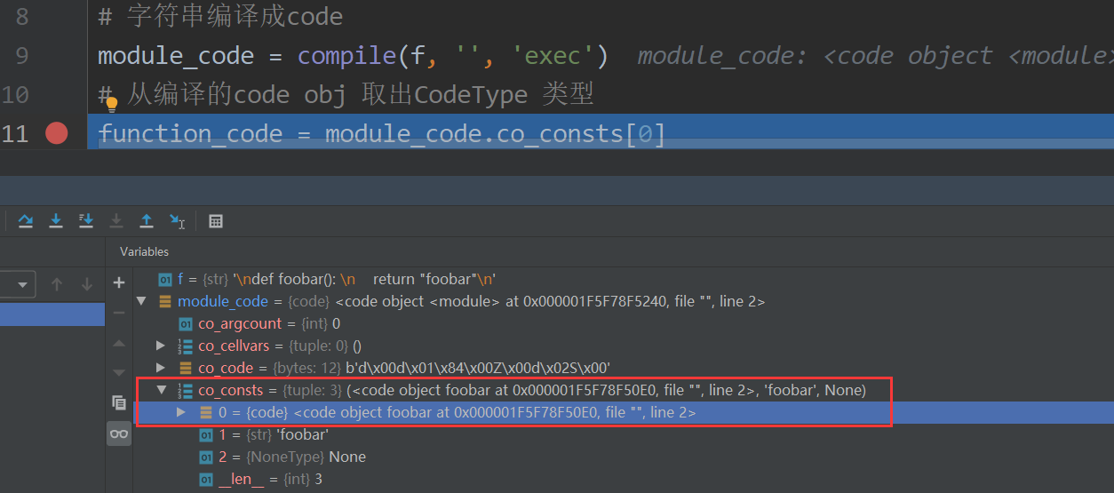Click the line 8 comment text
This screenshot has height=493, width=1114.
[x=220, y=17]
